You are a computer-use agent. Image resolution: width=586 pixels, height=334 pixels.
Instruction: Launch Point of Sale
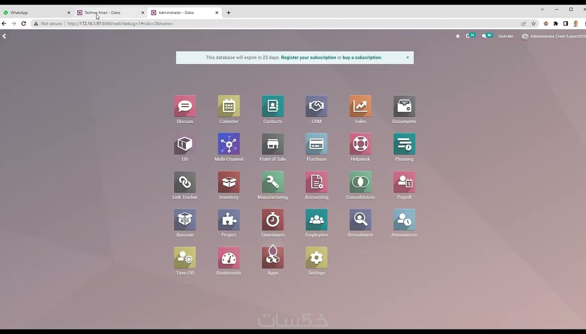pos(273,144)
